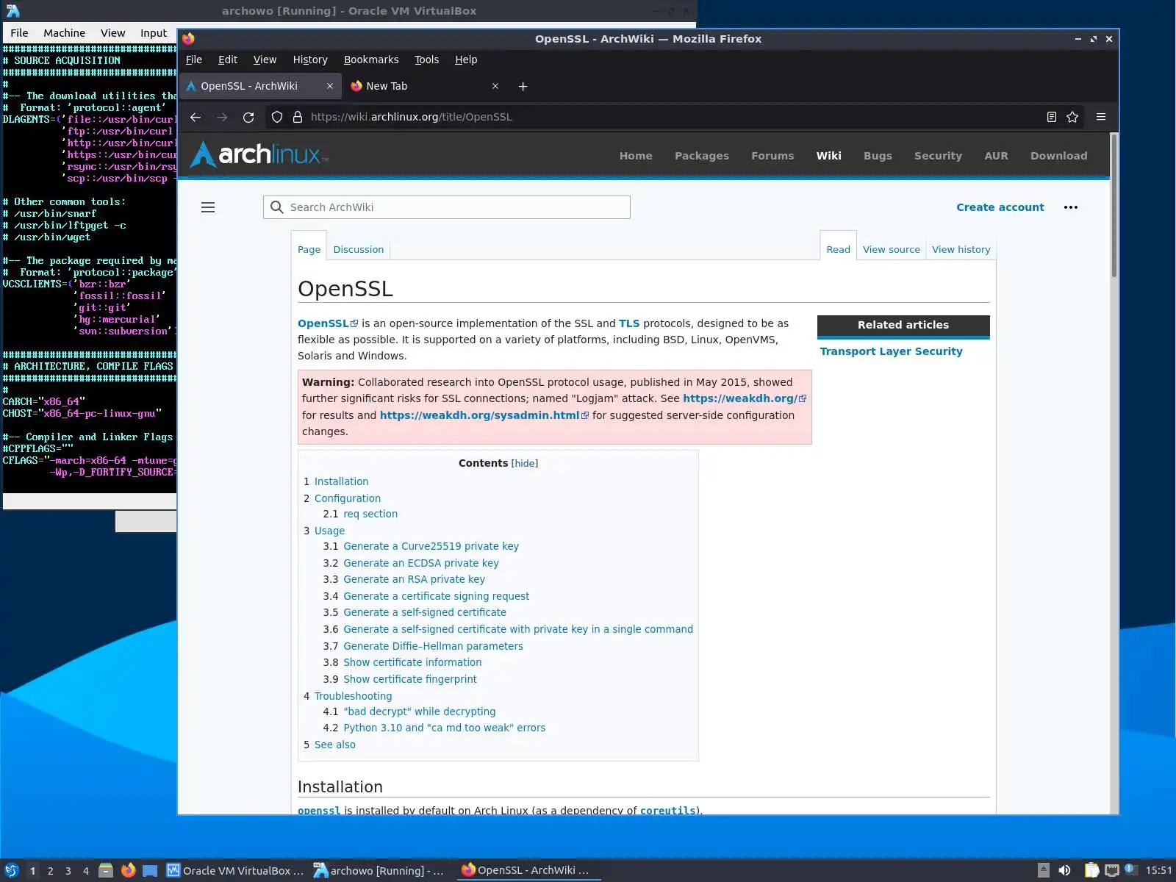Screen dimensions: 1176x882
Task: Jump to See also section
Action: [334, 745]
